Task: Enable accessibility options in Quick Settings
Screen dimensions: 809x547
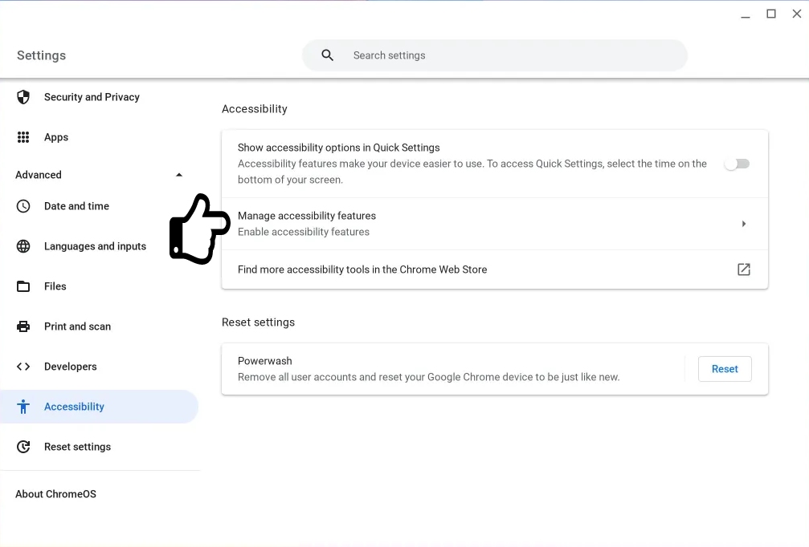Action: (x=736, y=164)
